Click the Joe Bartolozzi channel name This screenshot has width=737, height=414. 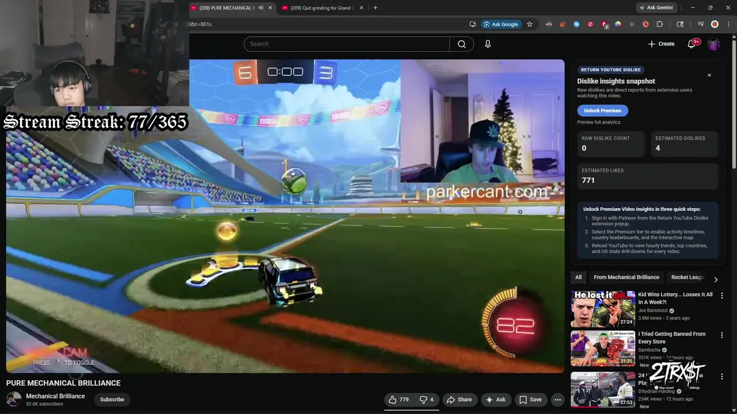653,310
